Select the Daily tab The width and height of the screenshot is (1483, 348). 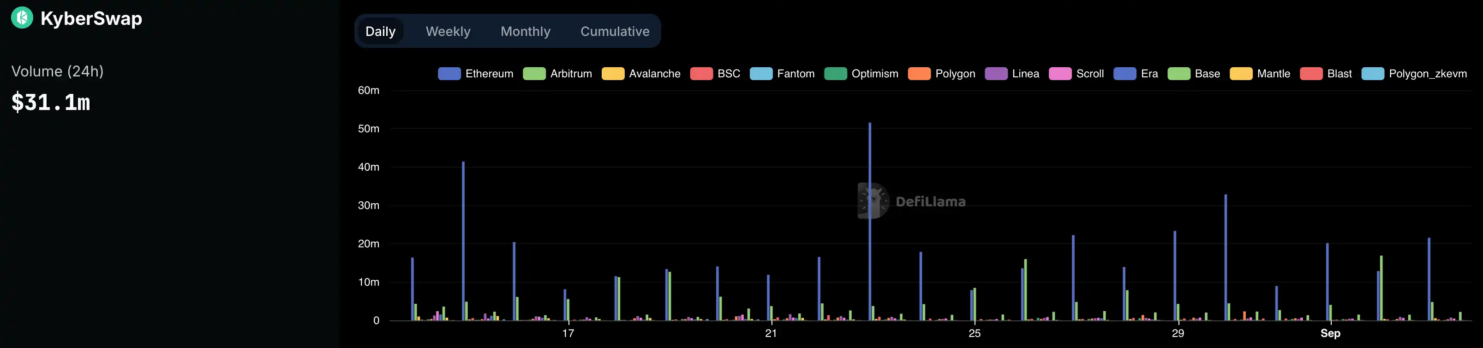(380, 32)
